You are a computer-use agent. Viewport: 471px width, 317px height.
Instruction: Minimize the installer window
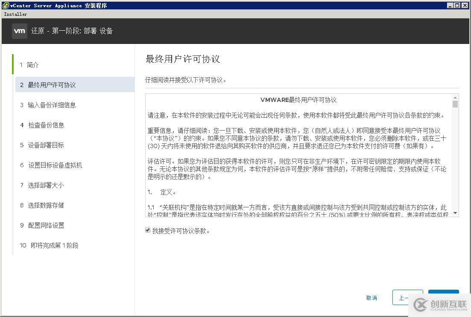point(450,6)
